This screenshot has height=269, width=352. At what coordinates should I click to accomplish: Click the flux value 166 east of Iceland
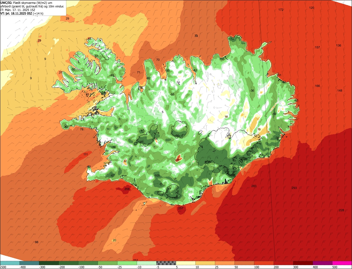(x=317, y=86)
